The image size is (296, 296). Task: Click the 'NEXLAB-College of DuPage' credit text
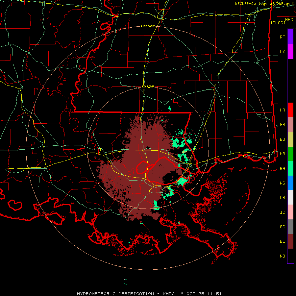pos(263,4)
